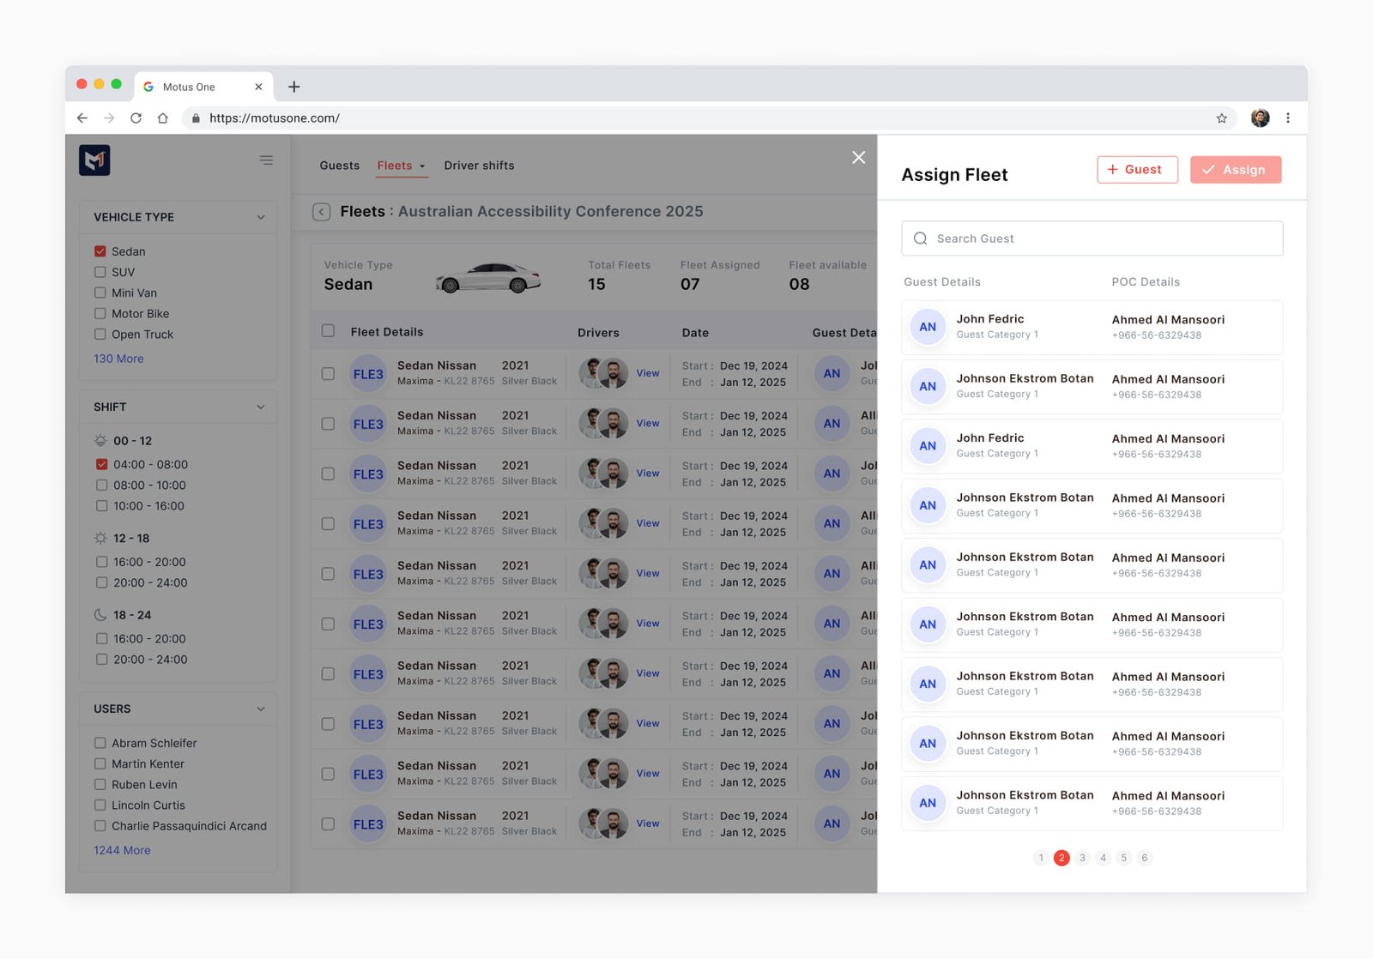This screenshot has height=959, width=1373.
Task: Open the Driver shifts tab
Action: coord(479,166)
